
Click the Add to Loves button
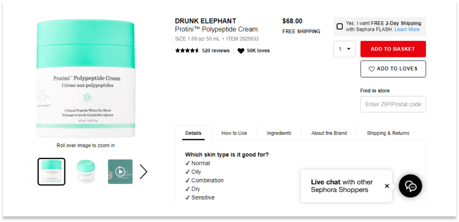click(393, 69)
